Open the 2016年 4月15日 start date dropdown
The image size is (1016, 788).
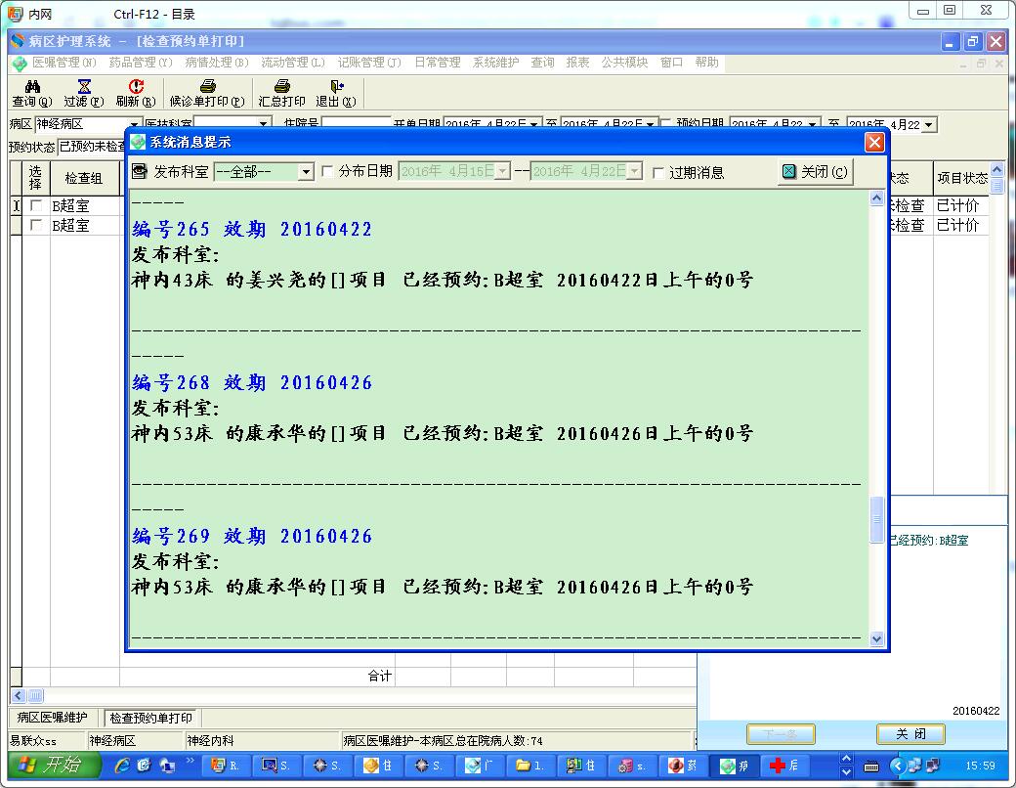coord(502,172)
